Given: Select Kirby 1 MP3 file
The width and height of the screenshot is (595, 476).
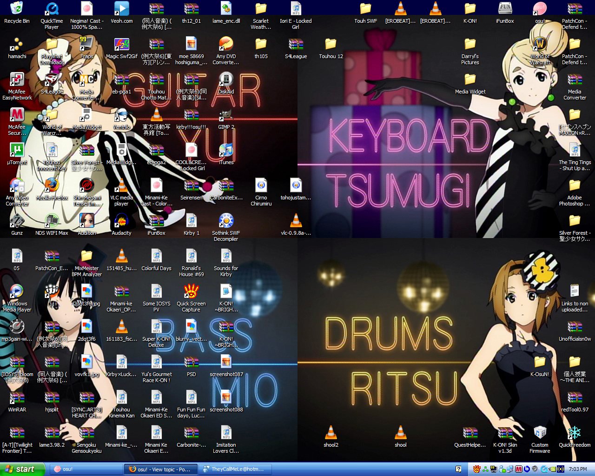Looking at the screenshot, I should click(191, 225).
